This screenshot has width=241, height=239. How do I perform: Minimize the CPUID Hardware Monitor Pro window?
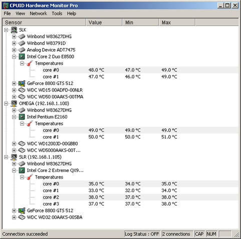point(220,5)
